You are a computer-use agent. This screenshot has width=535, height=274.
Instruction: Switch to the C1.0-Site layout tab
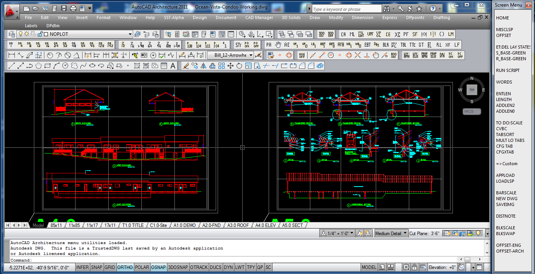pos(158,225)
